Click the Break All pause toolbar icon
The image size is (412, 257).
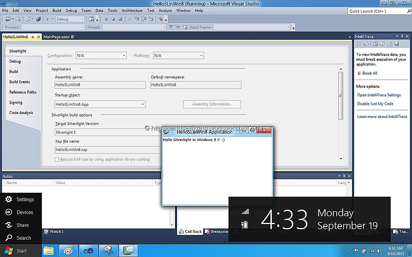point(106,19)
